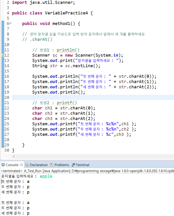Screen dimensions: 174x216
Task: Click the highlighted empty line 20 in editor
Action: (93, 98)
